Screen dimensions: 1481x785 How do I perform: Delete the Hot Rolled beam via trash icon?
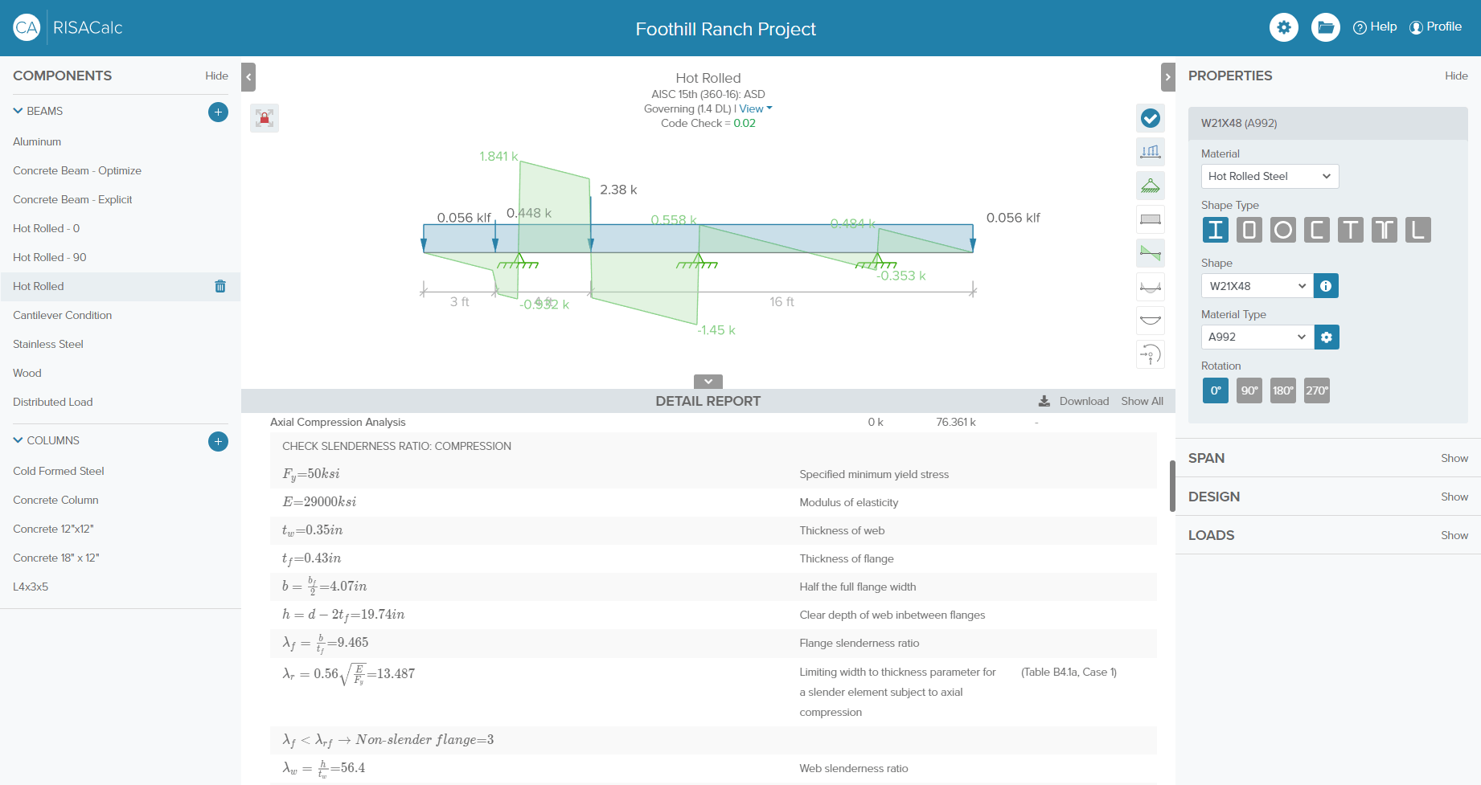pyautogui.click(x=220, y=286)
